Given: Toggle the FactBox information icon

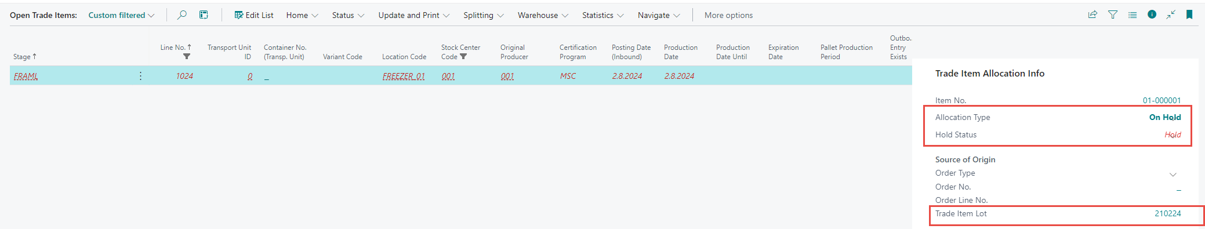Looking at the screenshot, I should (1152, 14).
